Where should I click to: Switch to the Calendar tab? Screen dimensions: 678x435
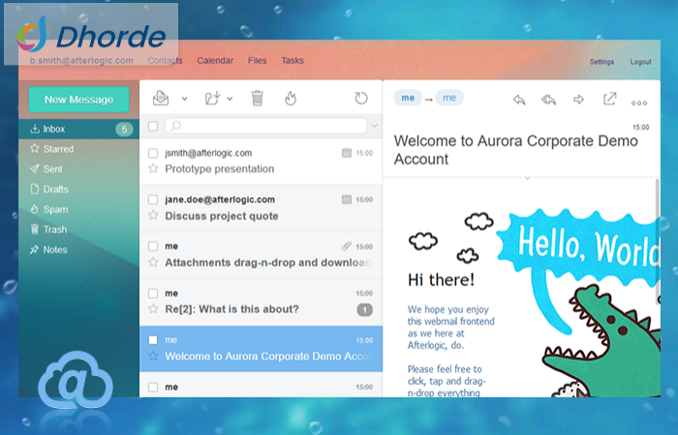tap(215, 60)
